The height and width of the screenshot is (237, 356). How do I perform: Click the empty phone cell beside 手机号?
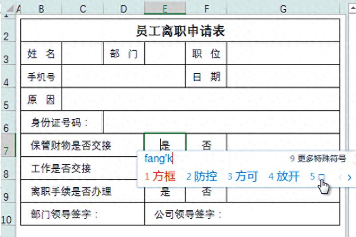point(124,76)
